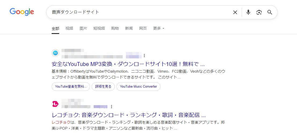
Task: Open three-dot menu for レコチョク result
Action: click(x=111, y=106)
